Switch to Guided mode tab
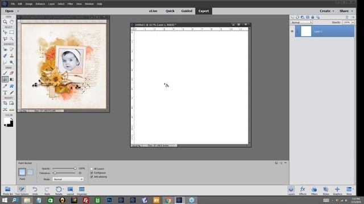This screenshot has height=204, width=364. 187,11
